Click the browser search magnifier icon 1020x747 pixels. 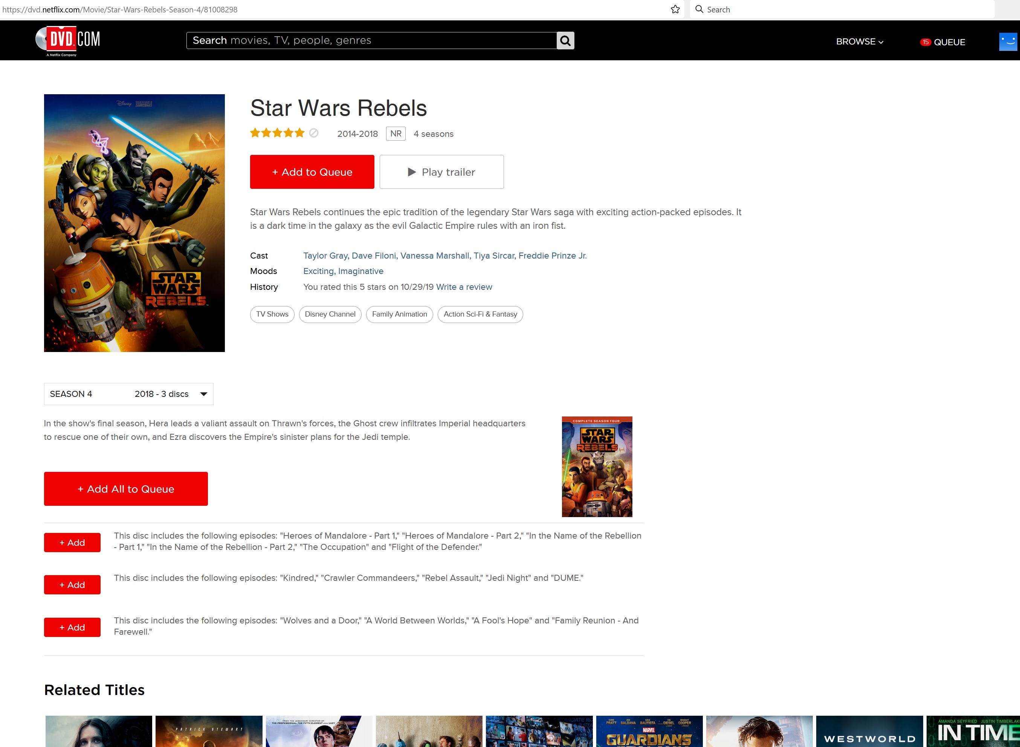[x=699, y=9]
